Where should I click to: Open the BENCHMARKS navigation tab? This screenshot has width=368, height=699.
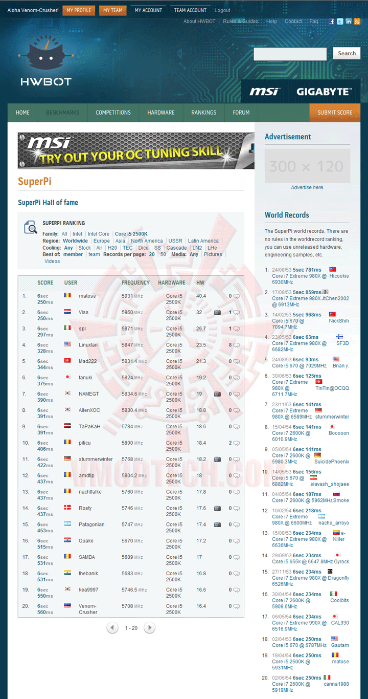[x=63, y=113]
